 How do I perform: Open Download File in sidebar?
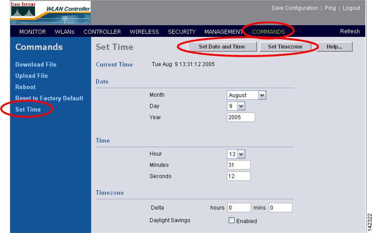click(36, 64)
